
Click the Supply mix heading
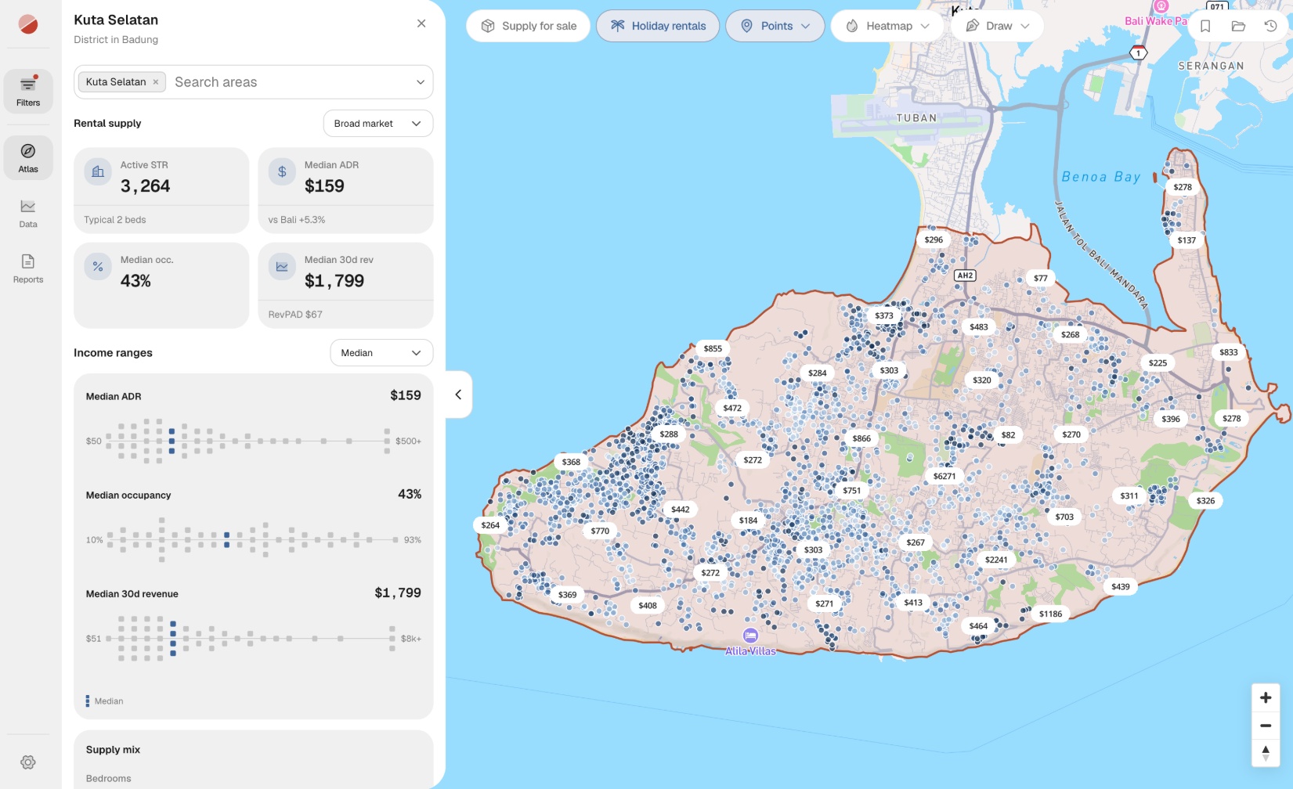(113, 750)
